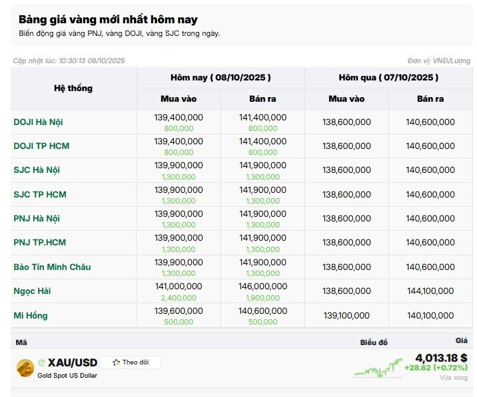The image size is (477, 397).
Task: Click DOJI TP HCM today buy change 800,000
Action: [179, 152]
